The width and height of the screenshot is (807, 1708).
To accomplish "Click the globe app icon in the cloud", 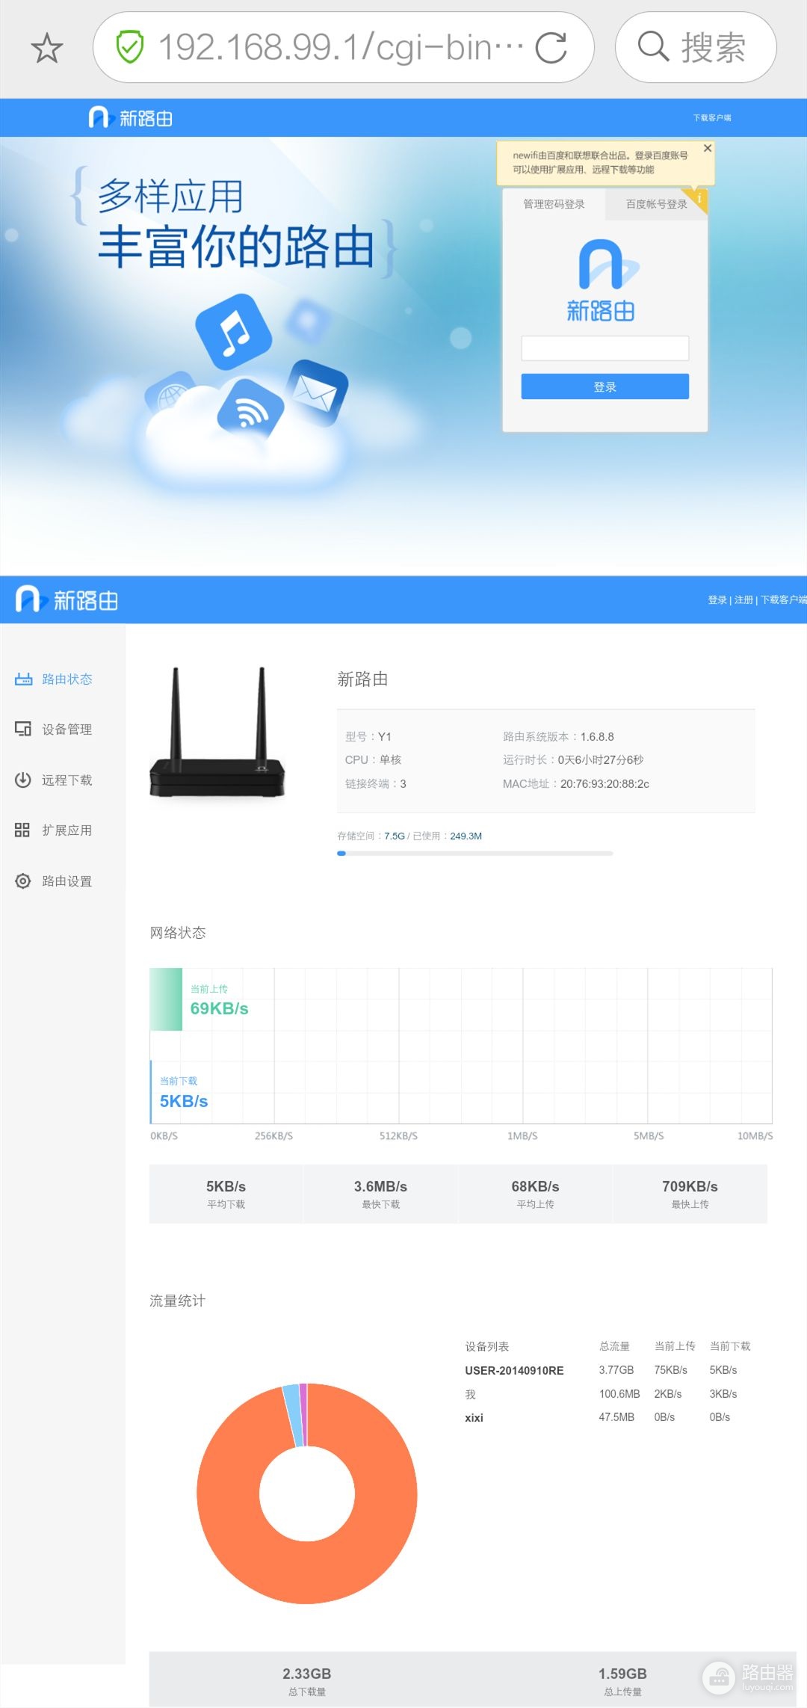I will click(173, 394).
